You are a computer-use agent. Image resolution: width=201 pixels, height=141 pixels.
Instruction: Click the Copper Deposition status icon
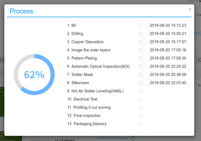coord(141,42)
